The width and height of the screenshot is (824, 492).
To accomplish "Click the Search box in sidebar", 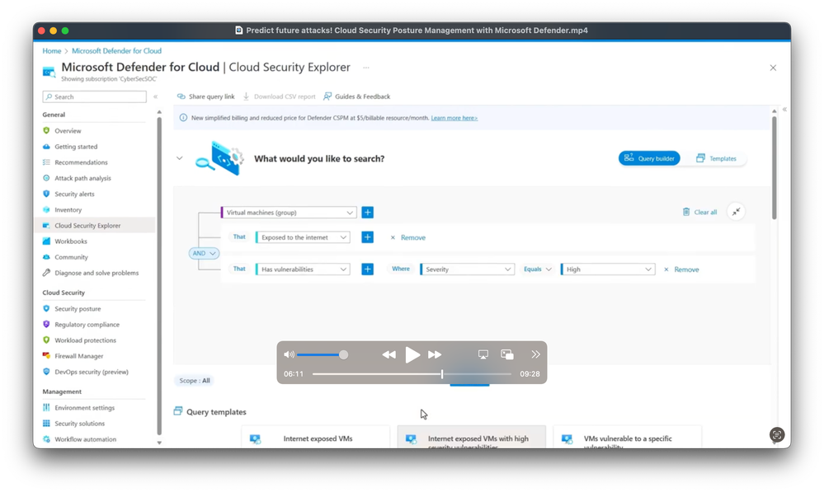I will click(95, 96).
